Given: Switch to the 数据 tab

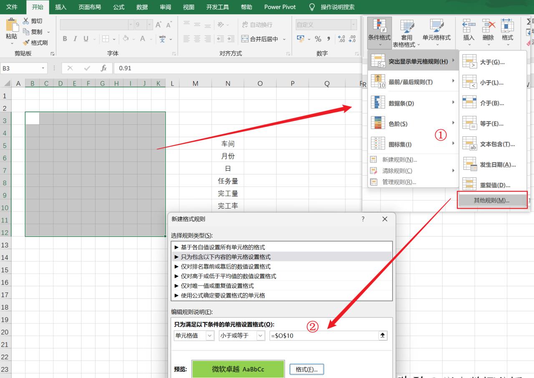Looking at the screenshot, I should [142, 7].
